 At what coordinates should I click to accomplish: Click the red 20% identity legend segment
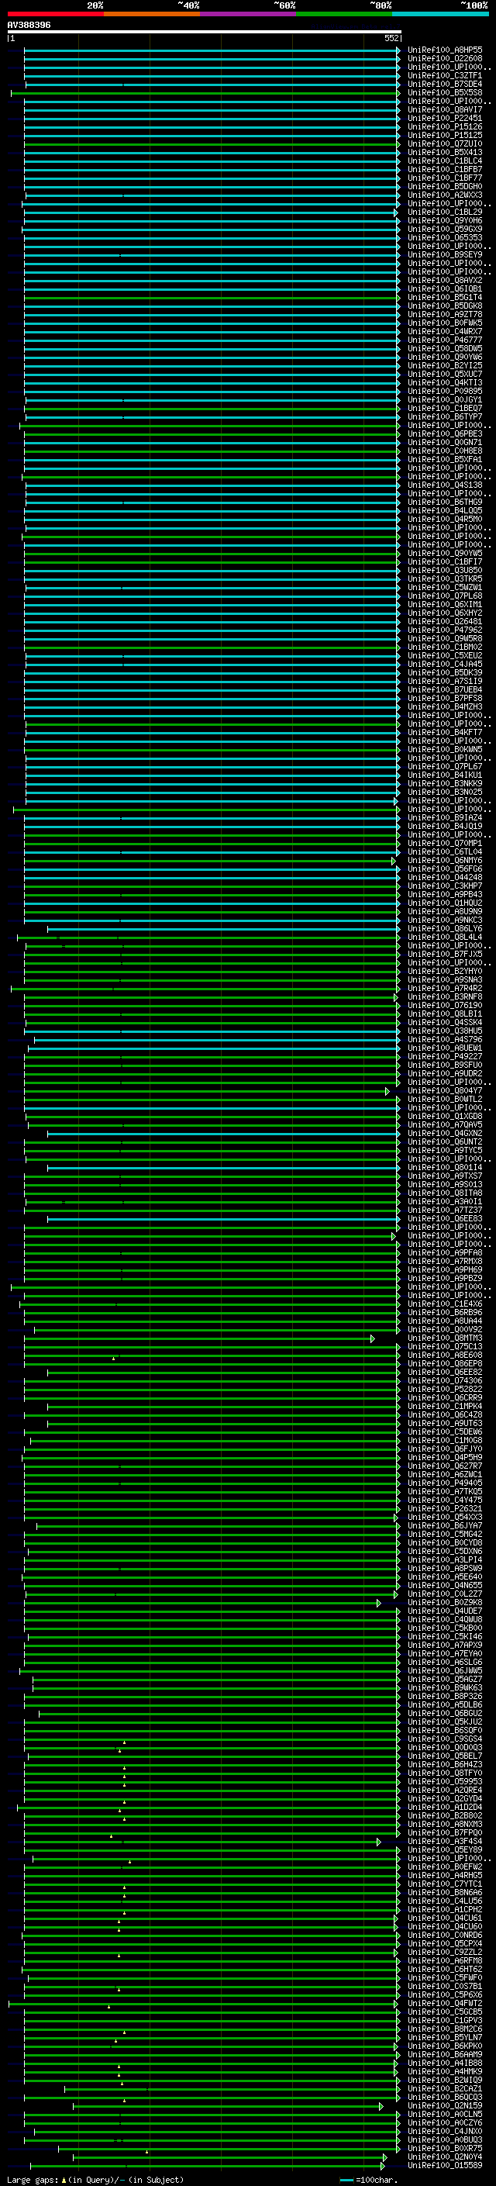(x=55, y=14)
